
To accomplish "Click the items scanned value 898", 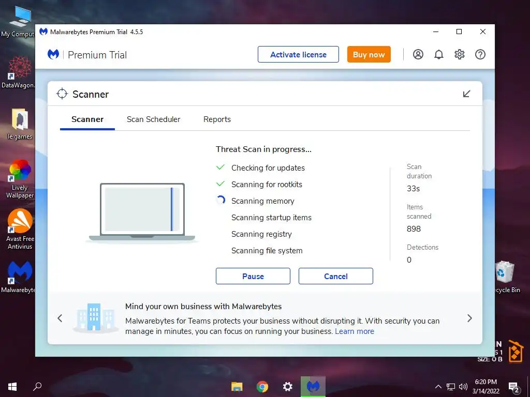I will pos(414,228).
